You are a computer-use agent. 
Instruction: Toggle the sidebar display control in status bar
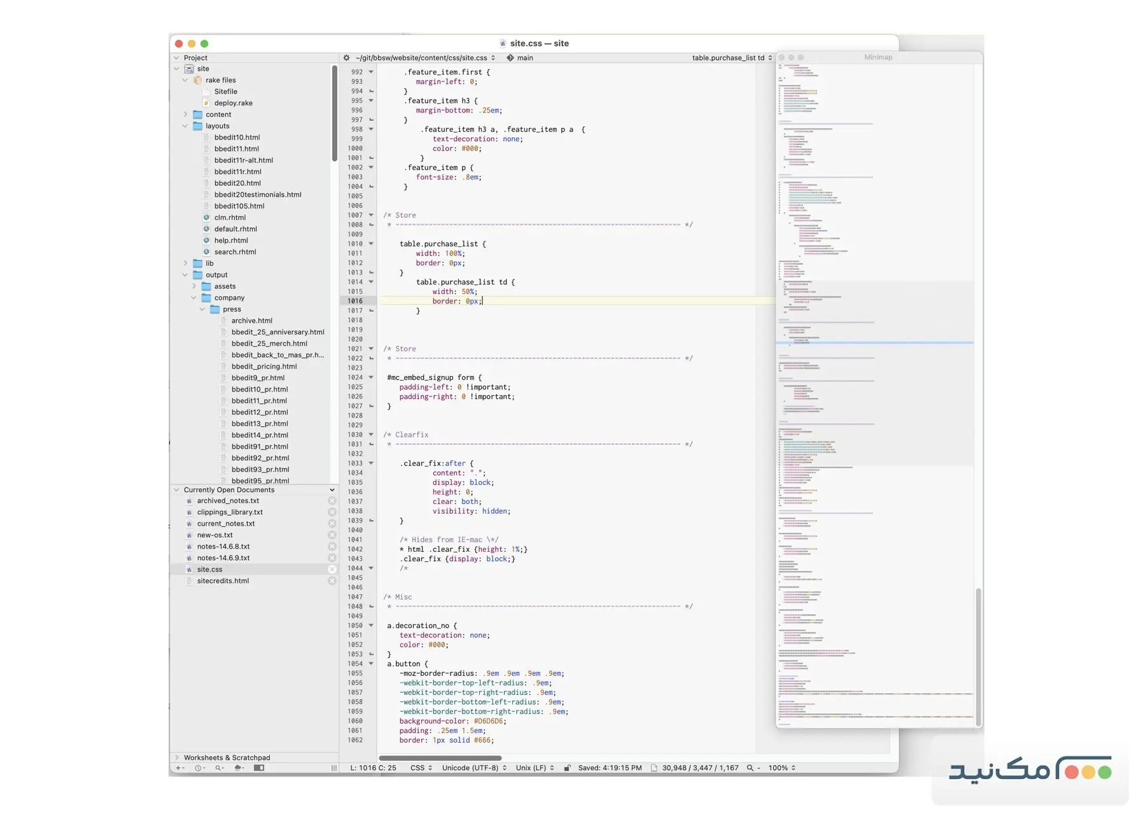point(259,768)
